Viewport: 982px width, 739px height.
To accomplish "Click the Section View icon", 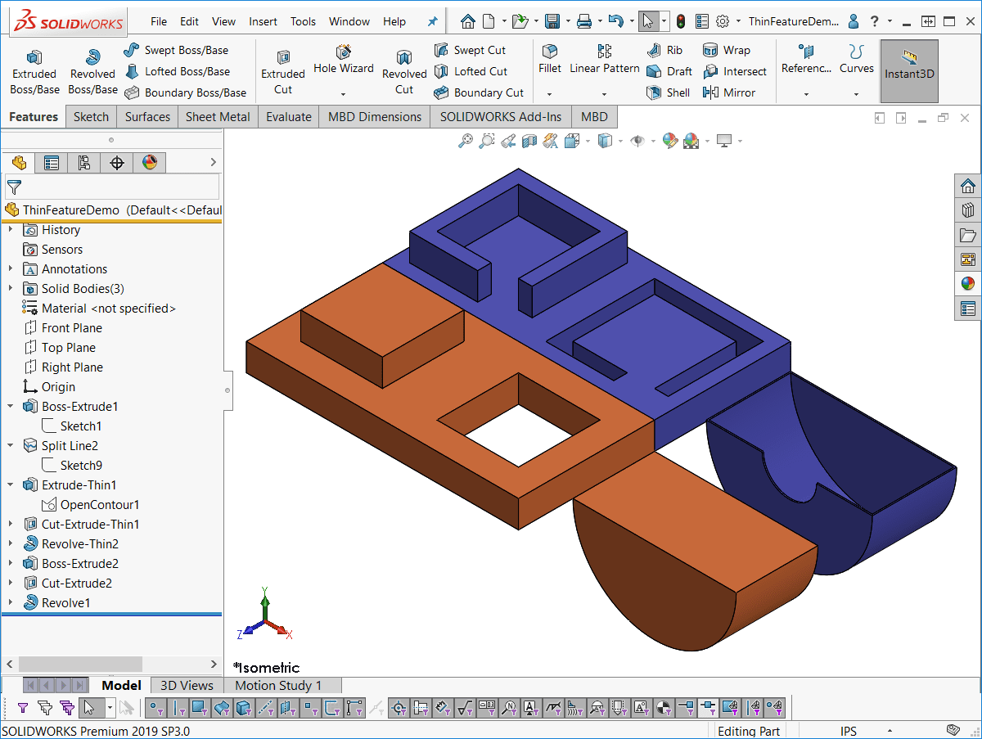I will tap(529, 141).
